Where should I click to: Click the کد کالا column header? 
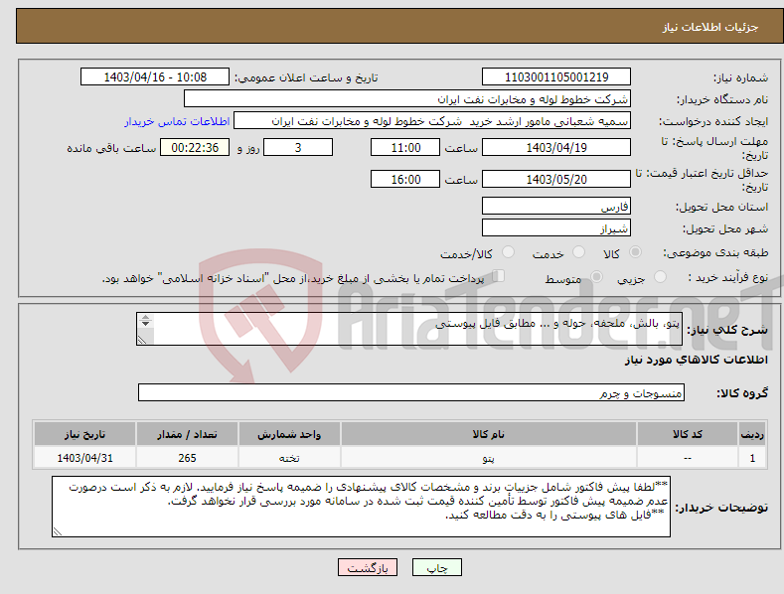coord(688,434)
